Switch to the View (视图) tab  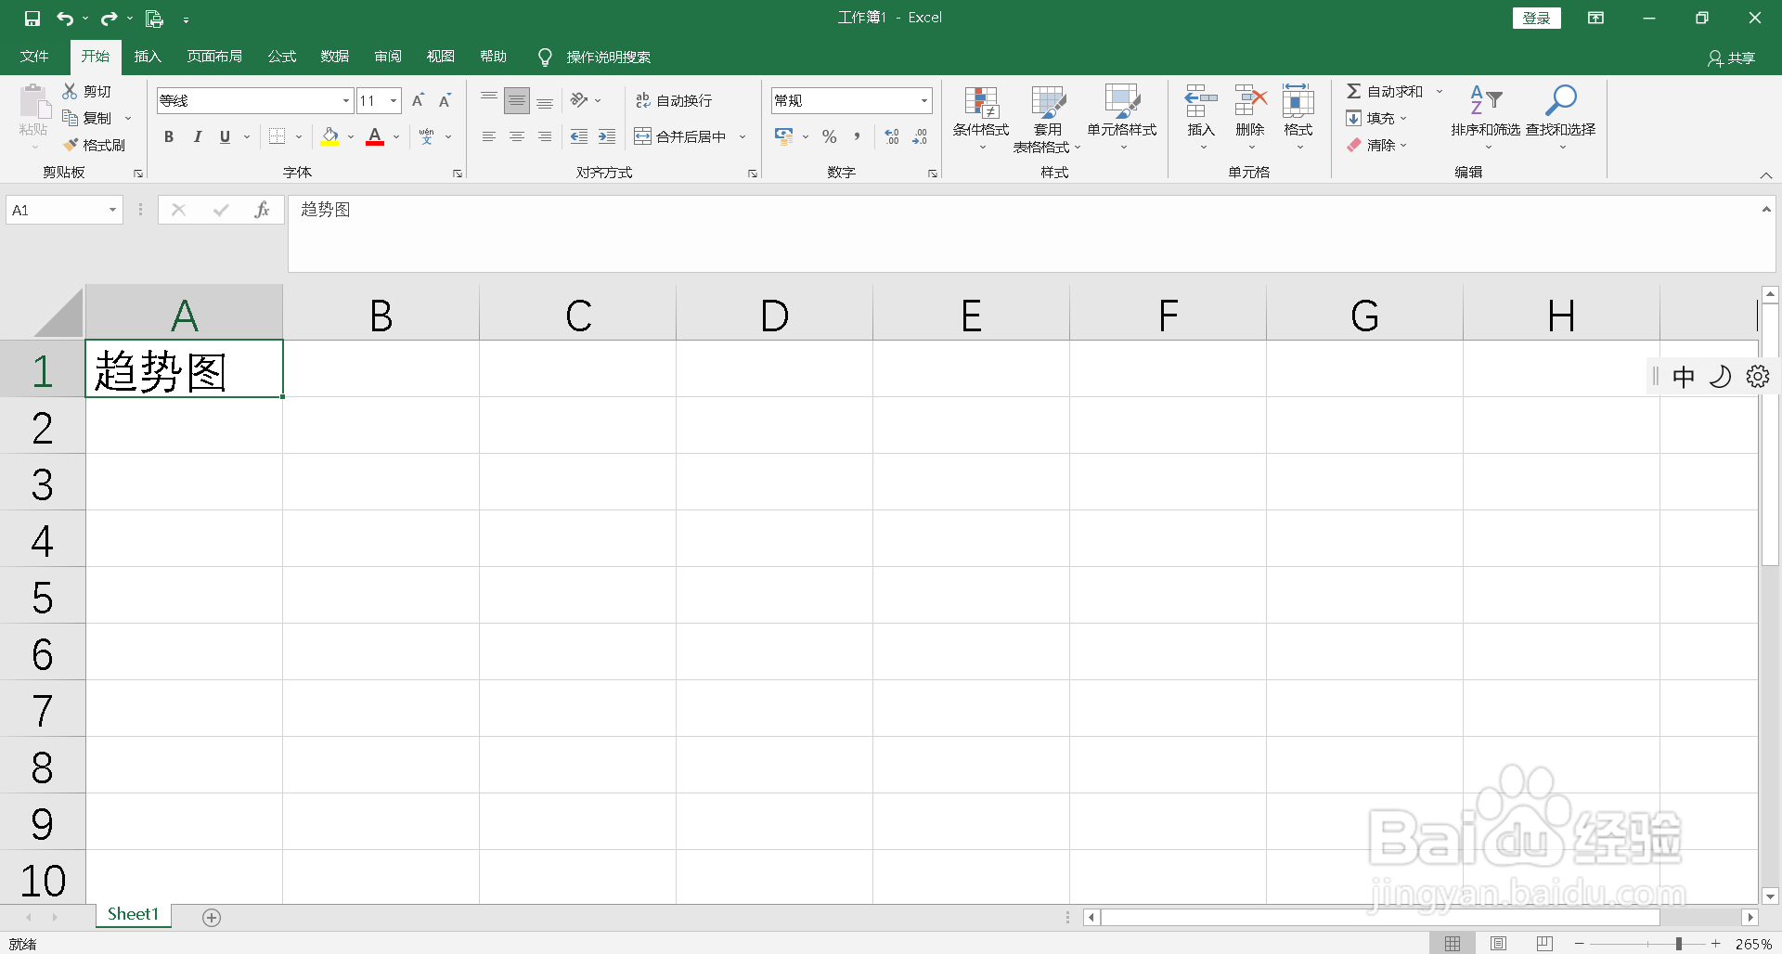pyautogui.click(x=441, y=57)
